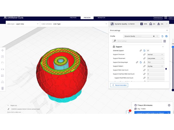The width and height of the screenshot is (174, 130).
Task: Close the Print settings panel
Action: 167,30
